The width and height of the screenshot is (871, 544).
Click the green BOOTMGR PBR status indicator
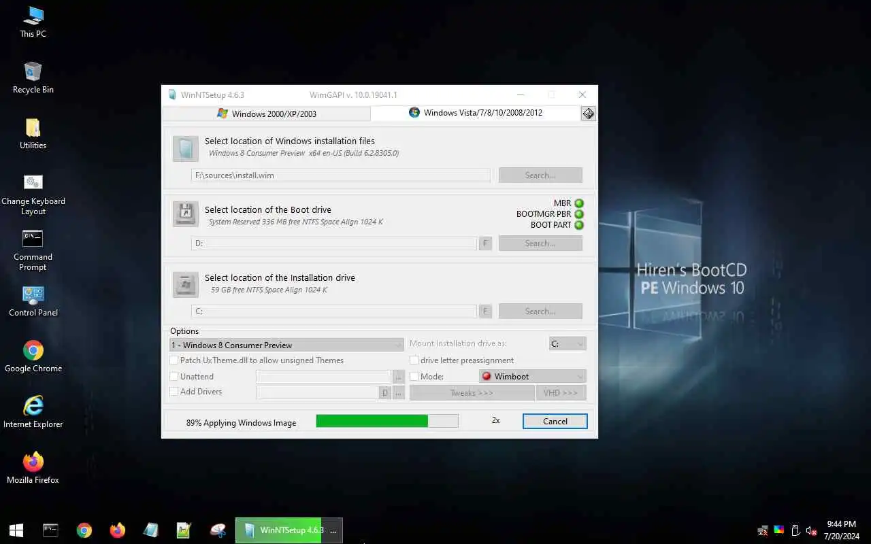point(579,214)
